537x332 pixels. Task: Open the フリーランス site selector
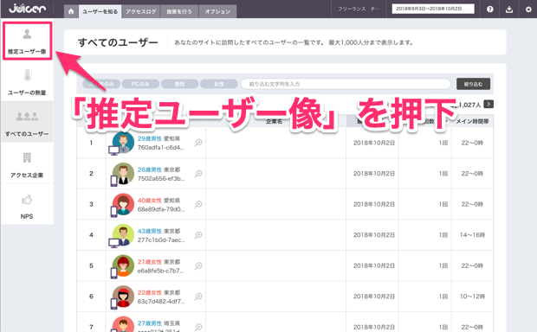(x=359, y=9)
